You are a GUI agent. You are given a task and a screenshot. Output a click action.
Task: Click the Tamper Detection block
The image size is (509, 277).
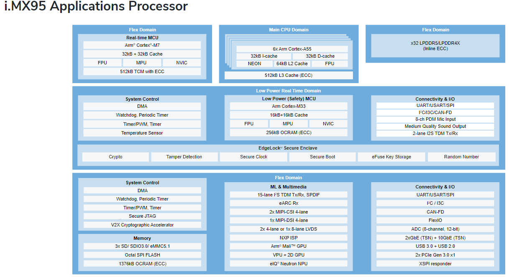[x=184, y=157]
